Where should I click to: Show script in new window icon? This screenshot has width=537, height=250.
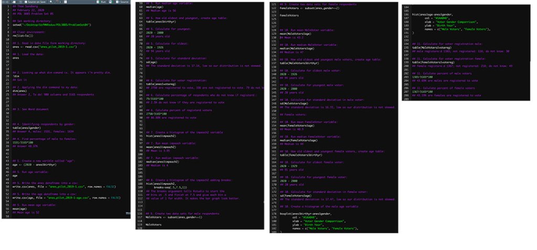(14, 2)
